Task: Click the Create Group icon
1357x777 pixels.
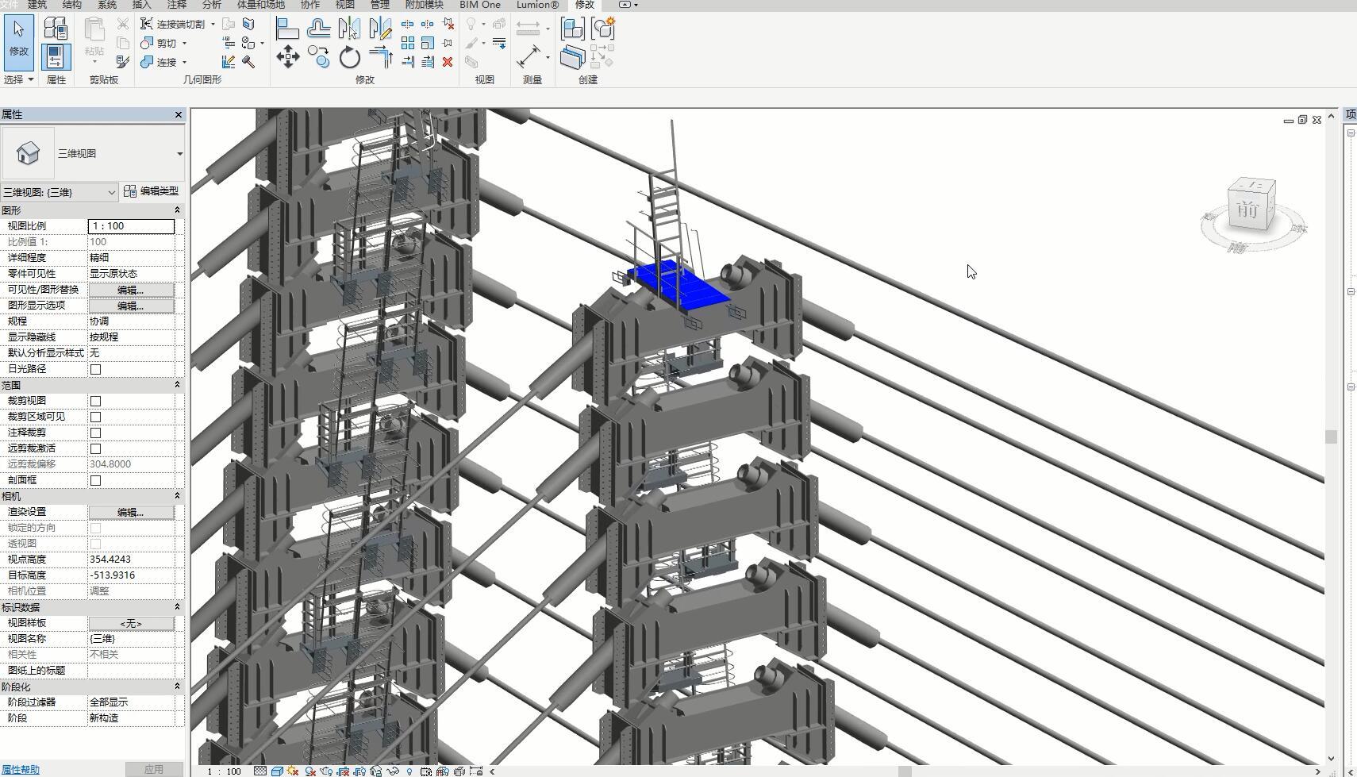Action: tap(603, 29)
